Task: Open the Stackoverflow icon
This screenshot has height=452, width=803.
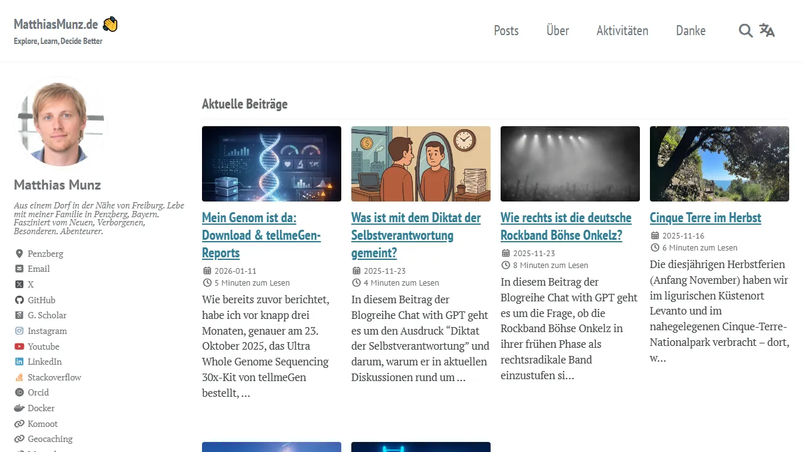Action: [18, 377]
